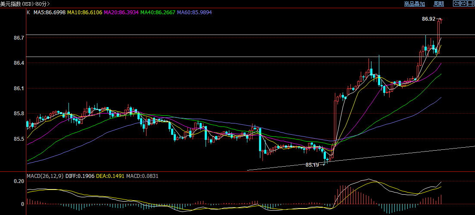This screenshot has height=215, width=475.
Task: Click the 86.92 high price marker
Action: point(428,19)
